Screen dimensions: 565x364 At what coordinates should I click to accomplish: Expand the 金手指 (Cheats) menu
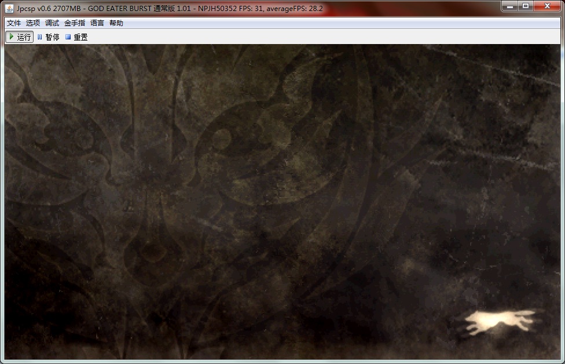75,23
